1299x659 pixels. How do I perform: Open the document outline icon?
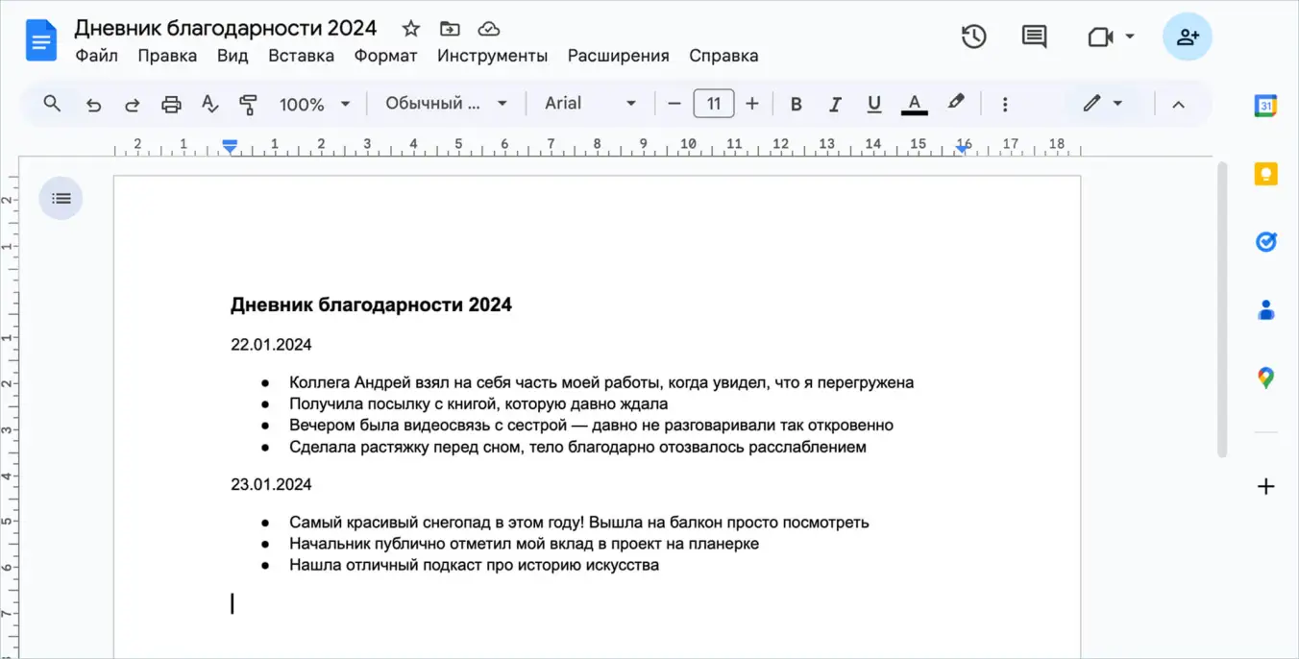[61, 198]
